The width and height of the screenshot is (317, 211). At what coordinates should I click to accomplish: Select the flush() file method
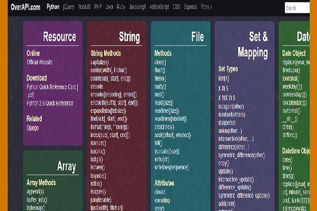[x=160, y=70]
